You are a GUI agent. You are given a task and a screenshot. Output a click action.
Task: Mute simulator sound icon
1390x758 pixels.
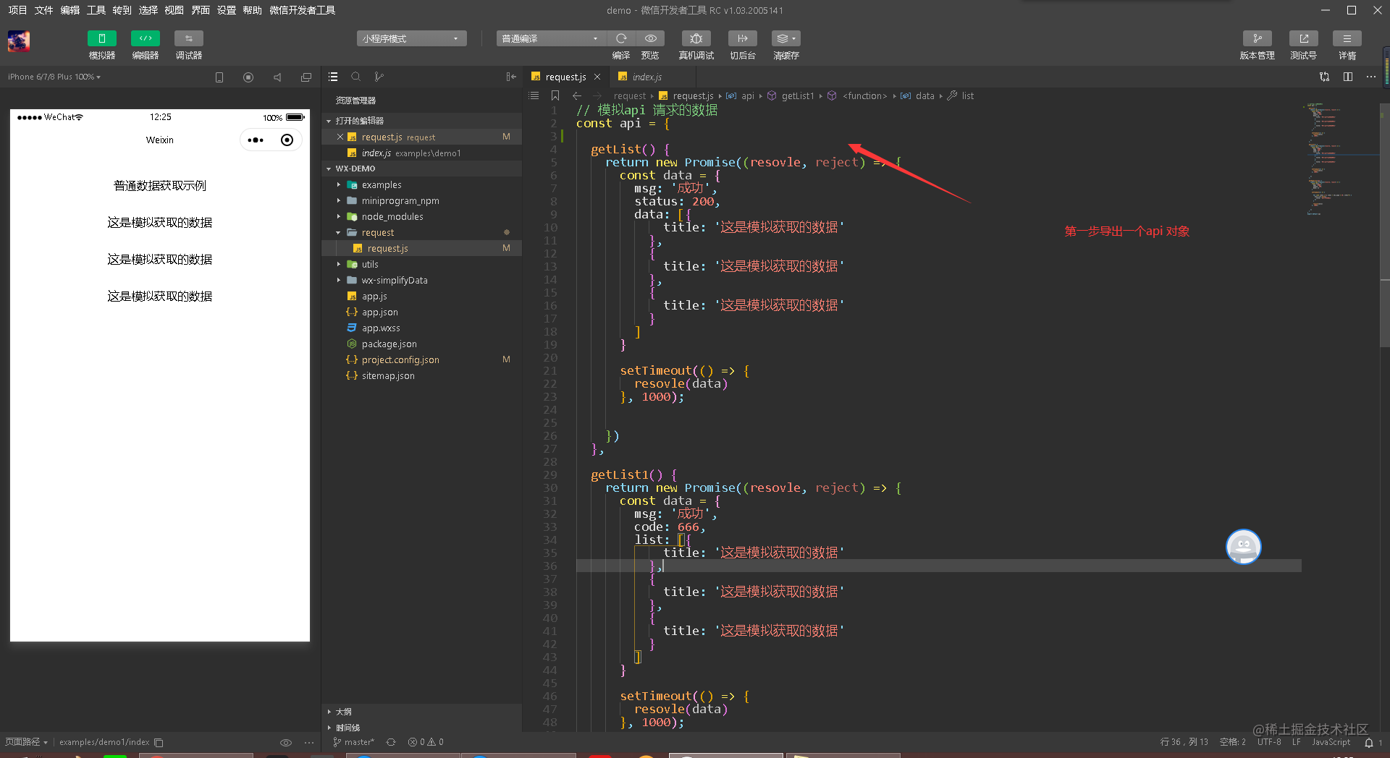pyautogui.click(x=277, y=77)
